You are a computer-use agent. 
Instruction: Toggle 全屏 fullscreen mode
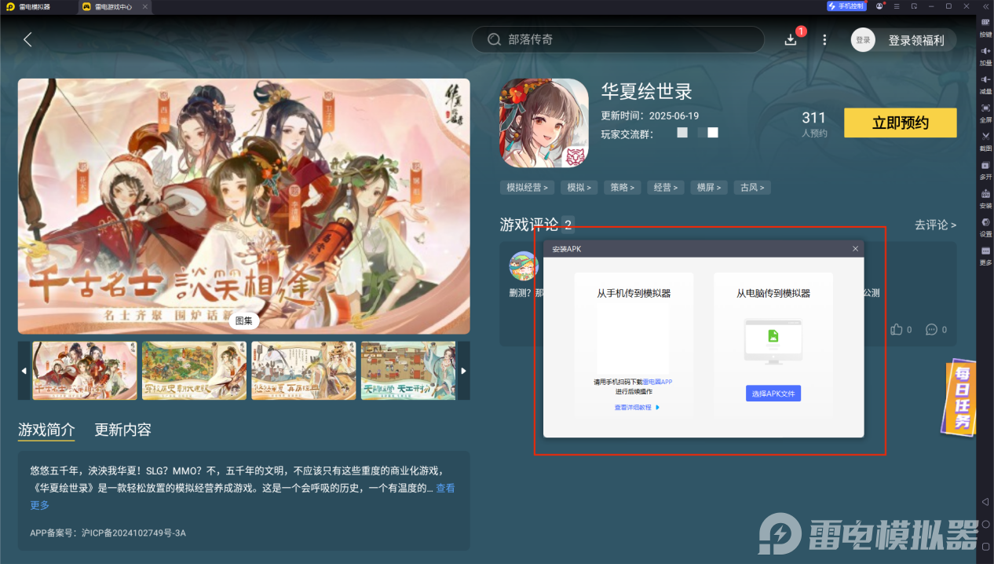click(x=985, y=112)
